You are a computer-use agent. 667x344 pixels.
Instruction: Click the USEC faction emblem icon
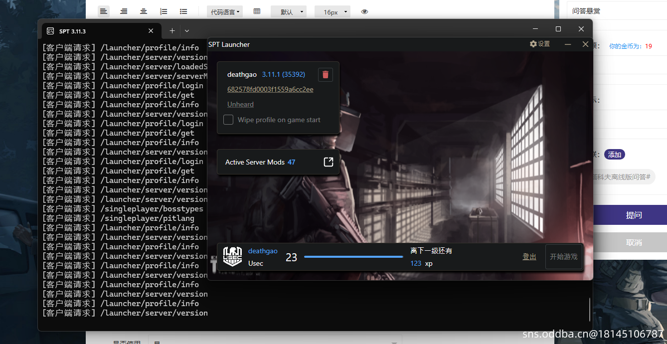click(232, 257)
